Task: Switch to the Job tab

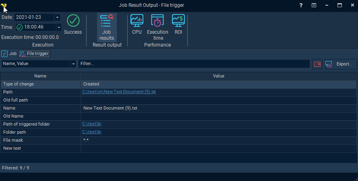Action: [x=9, y=53]
